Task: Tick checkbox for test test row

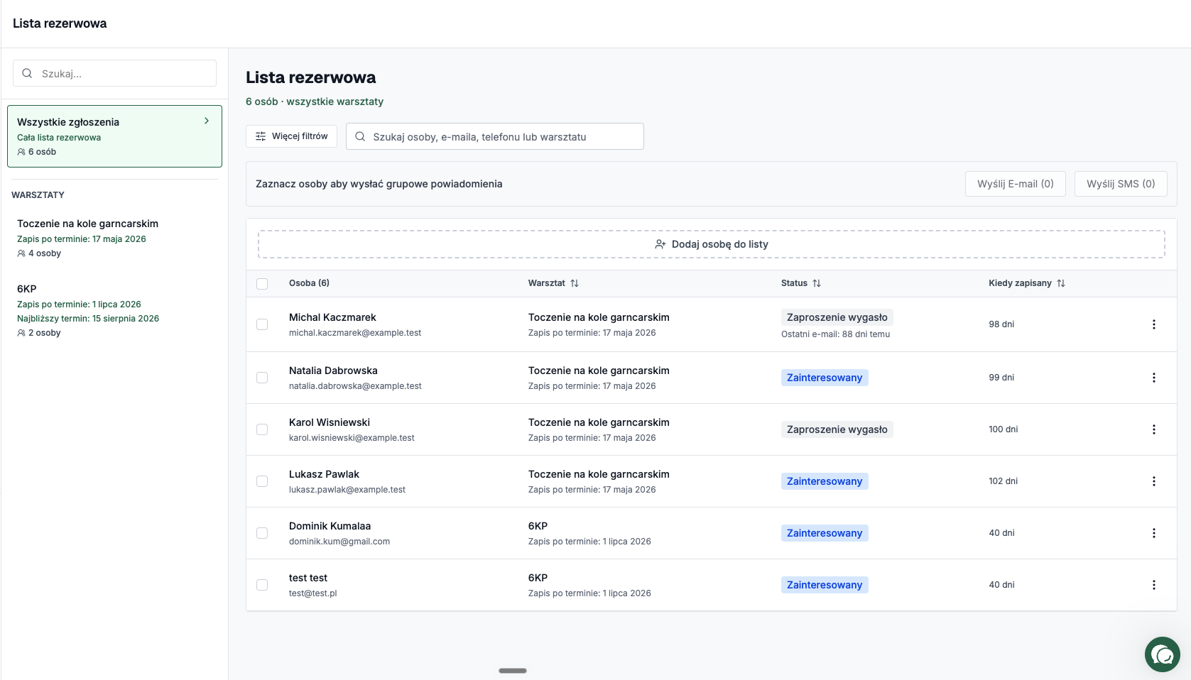Action: 262,585
